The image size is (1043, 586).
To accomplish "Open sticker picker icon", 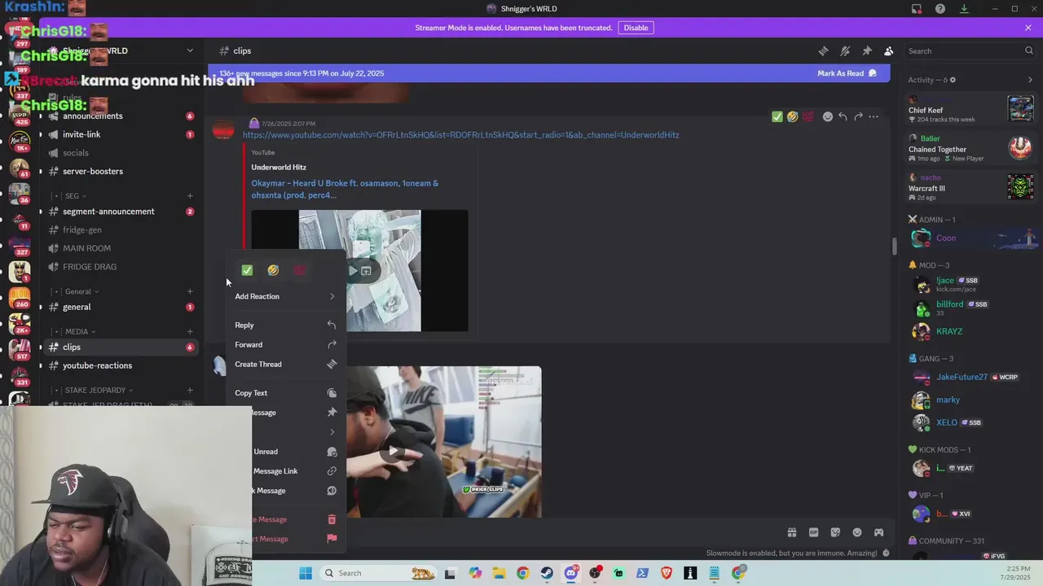I will [x=835, y=532].
